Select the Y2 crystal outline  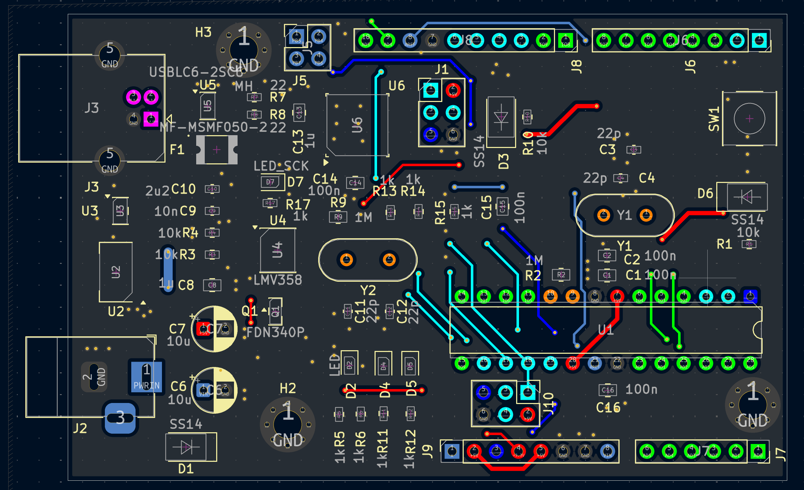point(368,260)
